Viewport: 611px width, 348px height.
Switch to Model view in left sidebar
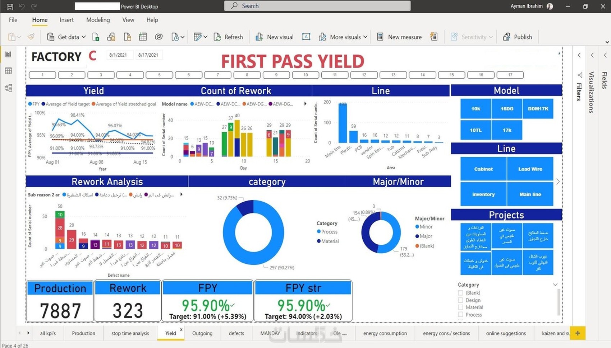coord(8,88)
